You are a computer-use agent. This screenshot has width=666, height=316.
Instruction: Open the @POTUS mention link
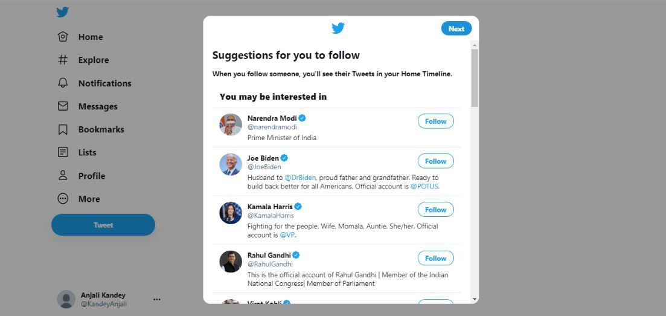(424, 186)
